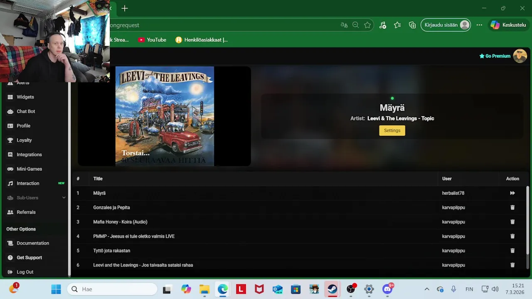This screenshot has width=532, height=299.
Task: Open File Explorer from taskbar
Action: (204, 289)
